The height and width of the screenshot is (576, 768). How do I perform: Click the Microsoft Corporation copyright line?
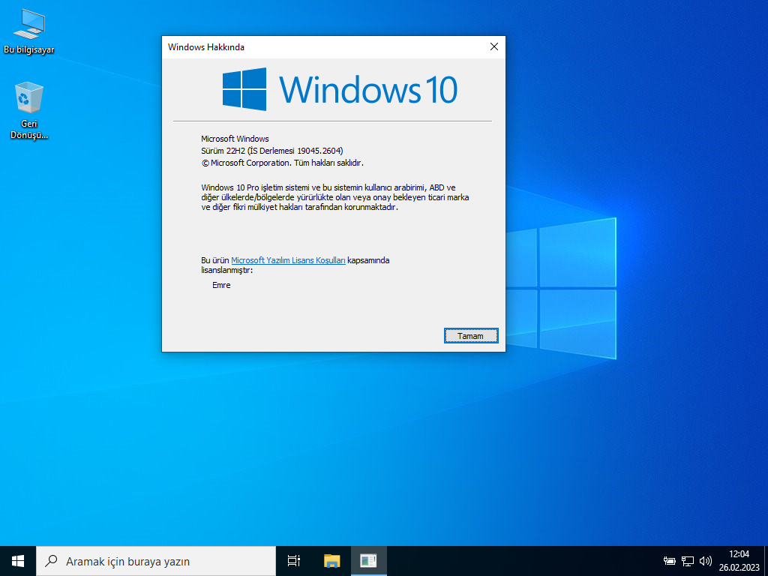click(283, 163)
